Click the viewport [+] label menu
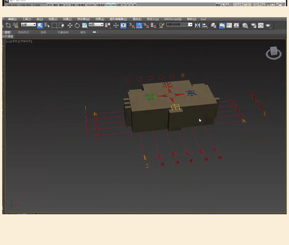289x245 pixels. [x=8, y=41]
